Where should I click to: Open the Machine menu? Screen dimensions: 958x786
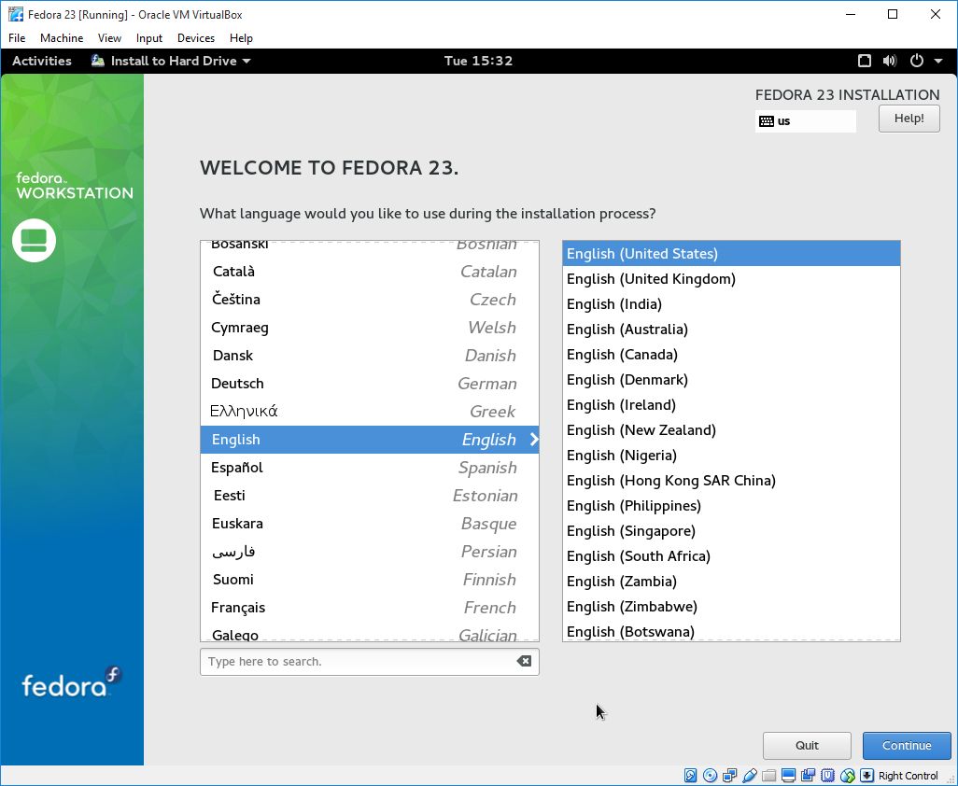(x=62, y=38)
